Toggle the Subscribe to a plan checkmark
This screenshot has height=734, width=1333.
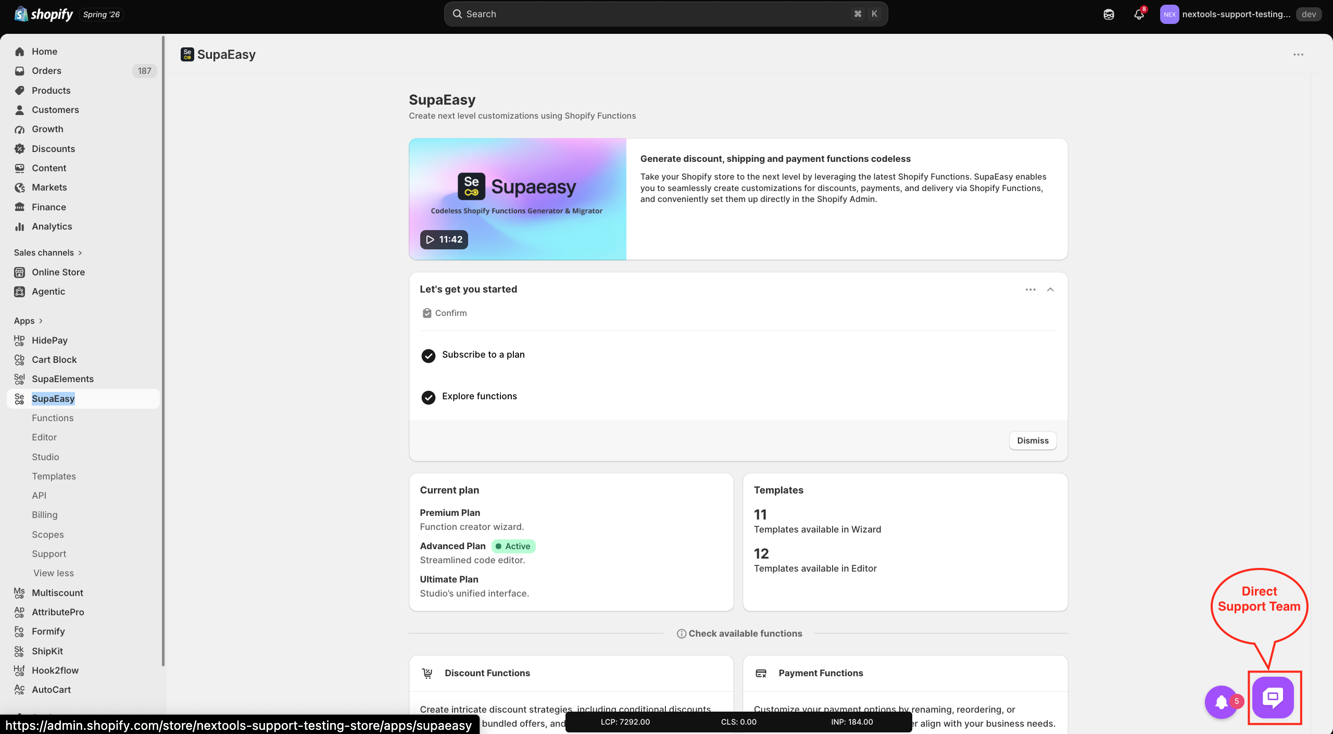click(429, 356)
